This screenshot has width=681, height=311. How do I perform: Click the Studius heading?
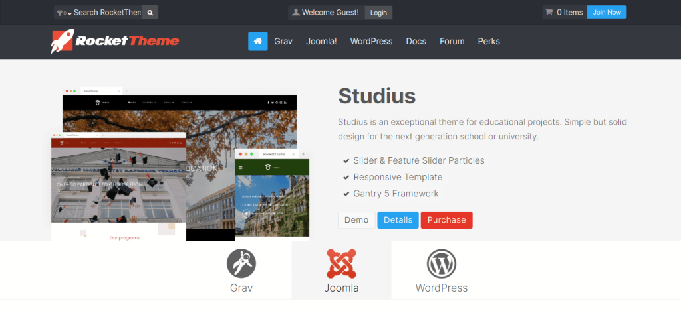(376, 95)
